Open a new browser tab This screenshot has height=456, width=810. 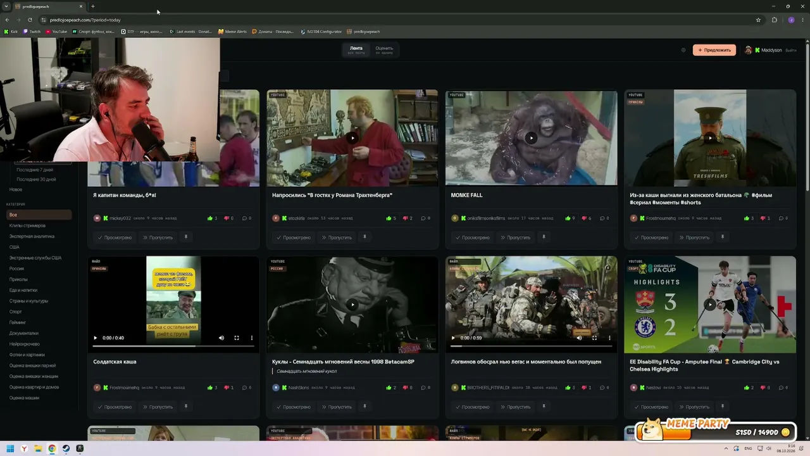(92, 6)
